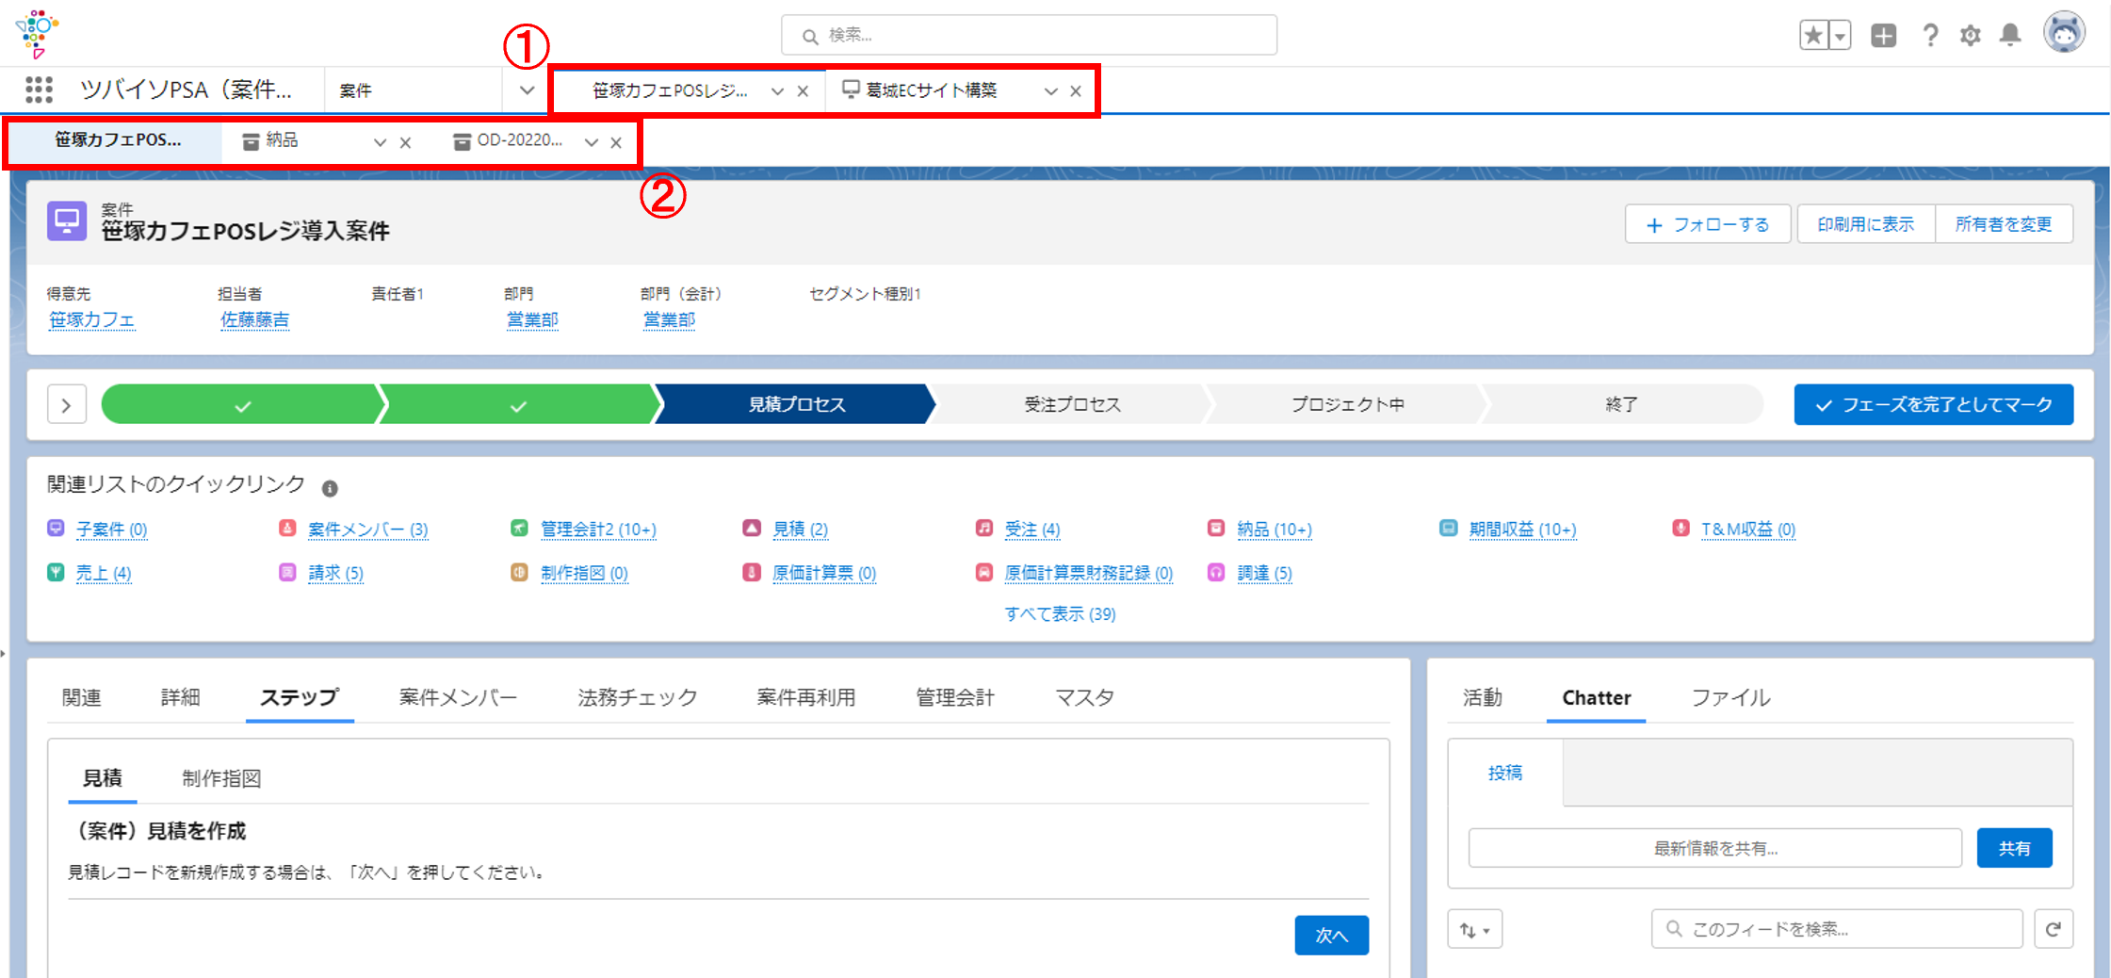Click the Favorites star icon

[x=1812, y=36]
